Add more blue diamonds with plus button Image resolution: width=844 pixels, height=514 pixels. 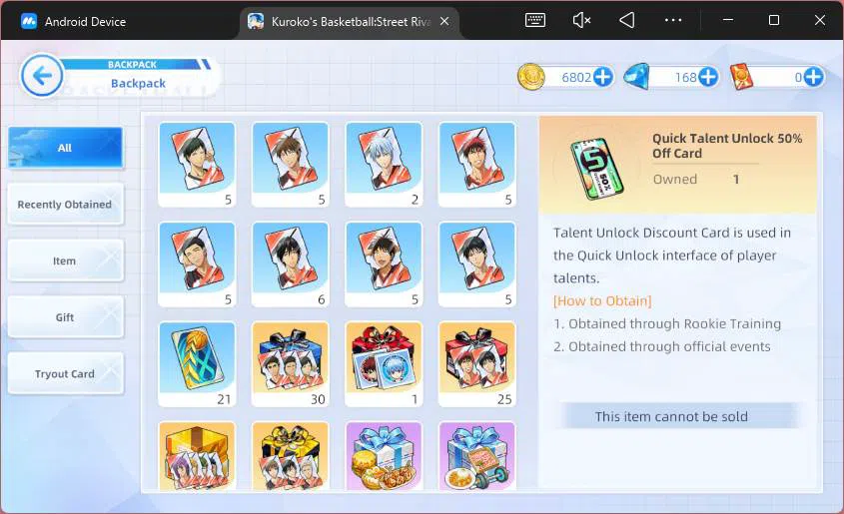pyautogui.click(x=708, y=77)
